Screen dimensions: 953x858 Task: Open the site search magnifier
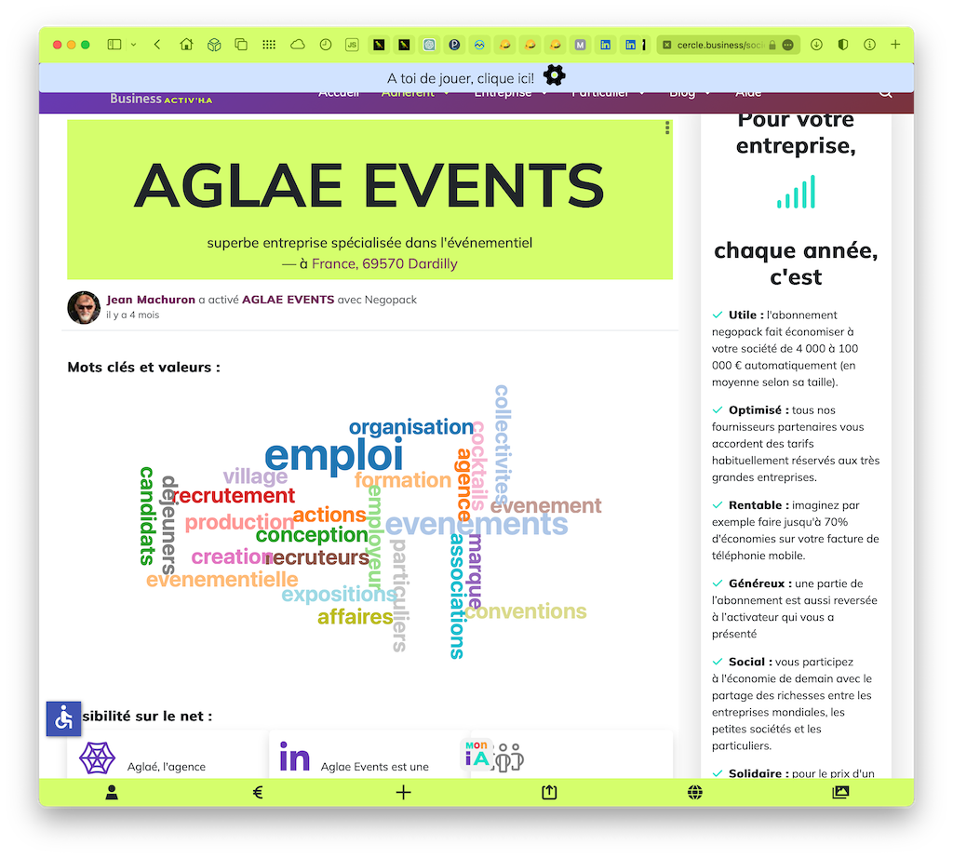click(x=886, y=94)
